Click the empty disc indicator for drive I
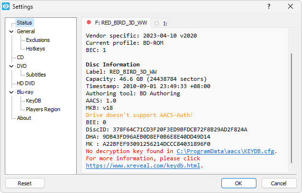 (x=157, y=24)
